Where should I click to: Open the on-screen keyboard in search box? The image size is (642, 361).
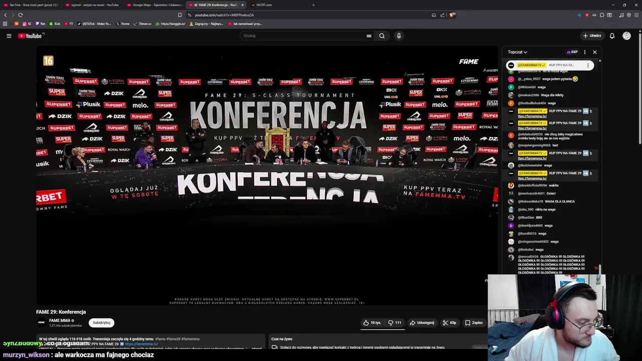[369, 36]
